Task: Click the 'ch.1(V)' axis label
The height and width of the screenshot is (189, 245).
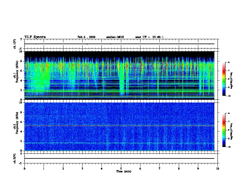Action: [15, 44]
